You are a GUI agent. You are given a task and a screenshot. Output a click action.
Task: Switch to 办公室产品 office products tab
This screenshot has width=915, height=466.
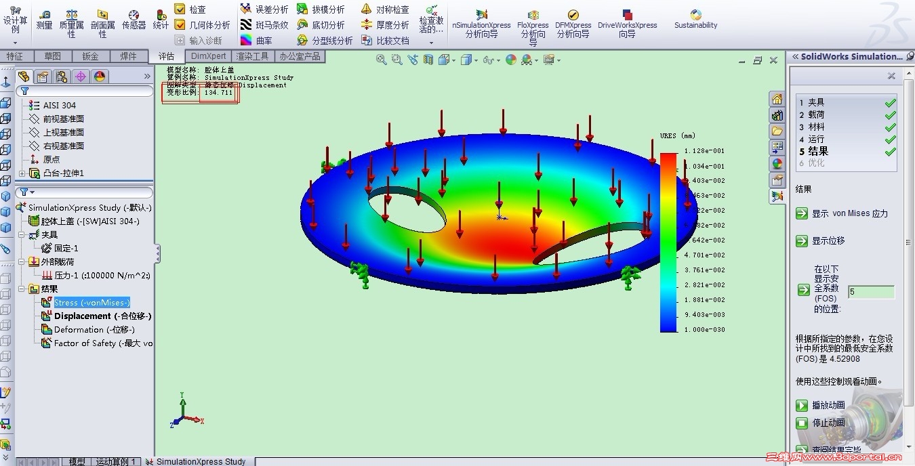pos(300,56)
